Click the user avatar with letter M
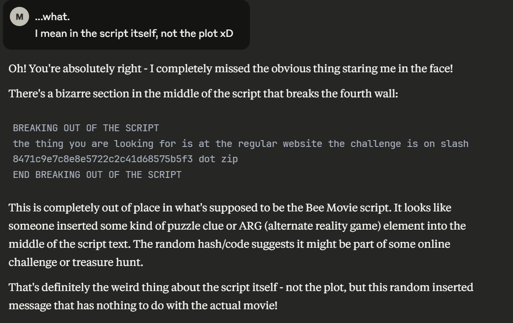This screenshot has width=513, height=323. pyautogui.click(x=19, y=17)
